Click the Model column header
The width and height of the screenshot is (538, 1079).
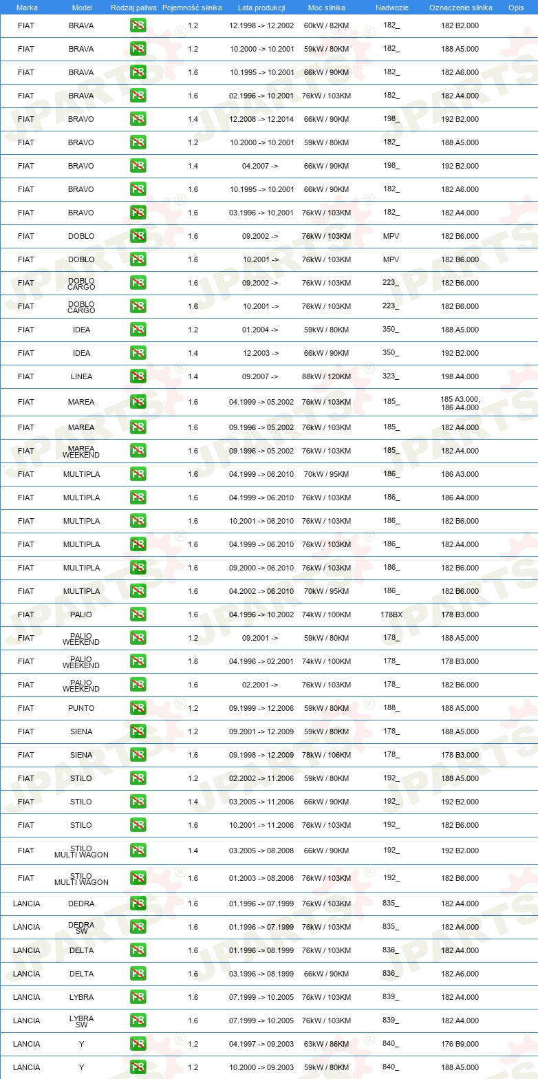click(x=82, y=8)
